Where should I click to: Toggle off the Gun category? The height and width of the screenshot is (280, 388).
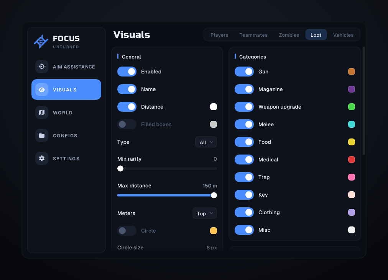tap(244, 72)
